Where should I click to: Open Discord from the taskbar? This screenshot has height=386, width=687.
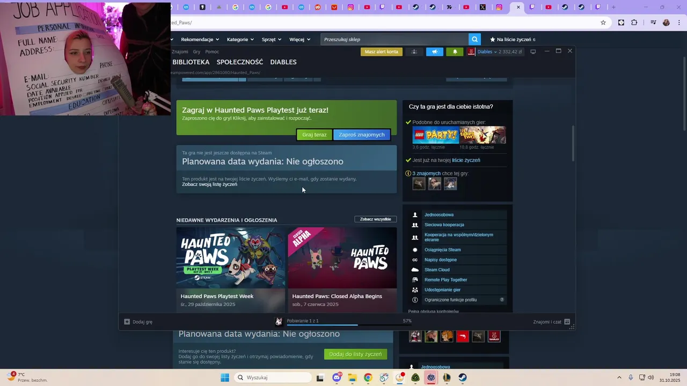click(x=337, y=377)
